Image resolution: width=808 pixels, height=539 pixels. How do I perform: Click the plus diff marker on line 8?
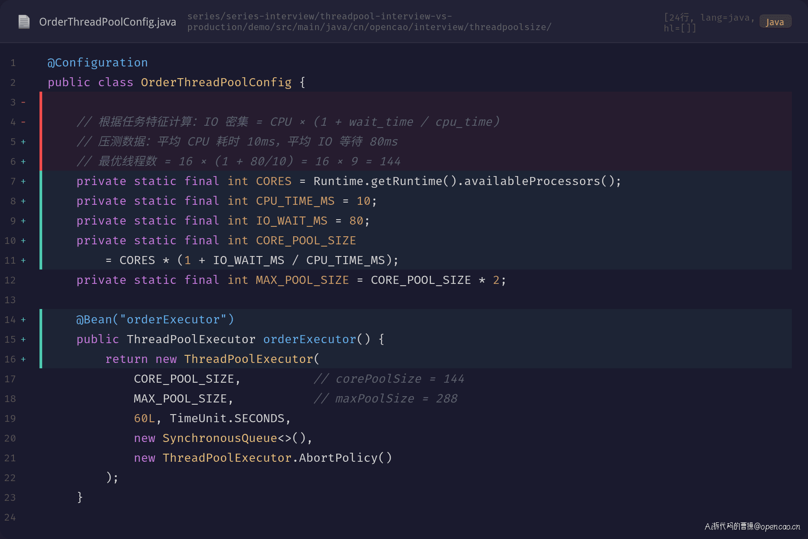point(23,201)
